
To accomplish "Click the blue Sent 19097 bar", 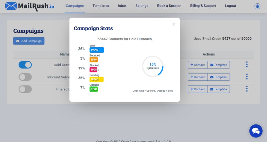I will 97,50.
